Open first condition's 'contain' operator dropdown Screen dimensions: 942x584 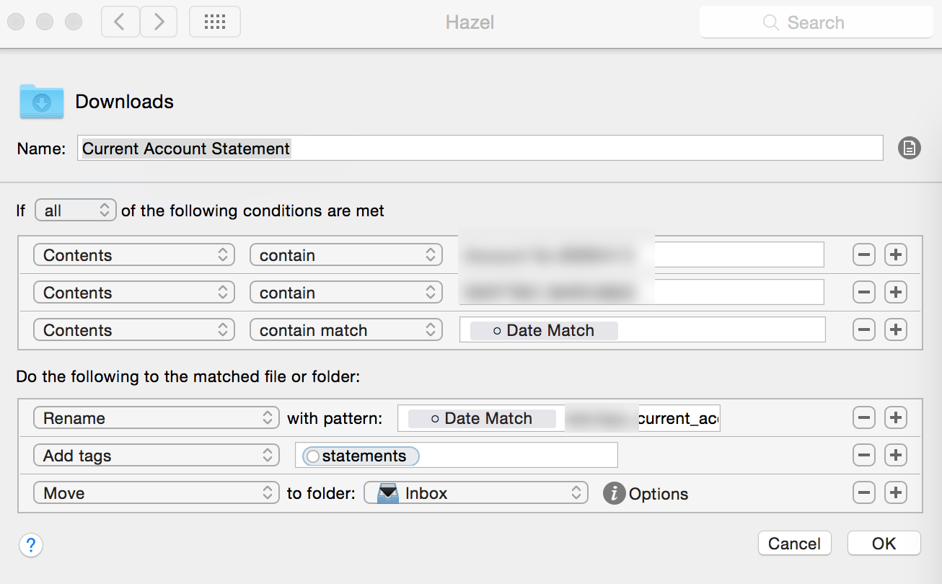(x=345, y=255)
